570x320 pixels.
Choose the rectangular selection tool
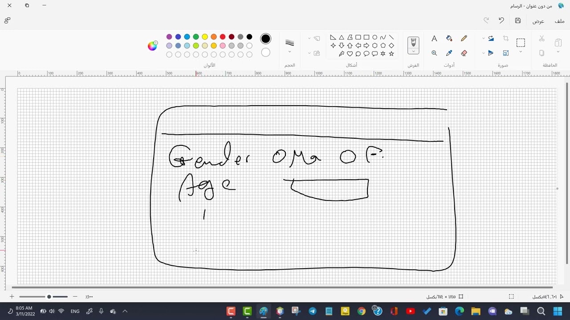point(521,43)
